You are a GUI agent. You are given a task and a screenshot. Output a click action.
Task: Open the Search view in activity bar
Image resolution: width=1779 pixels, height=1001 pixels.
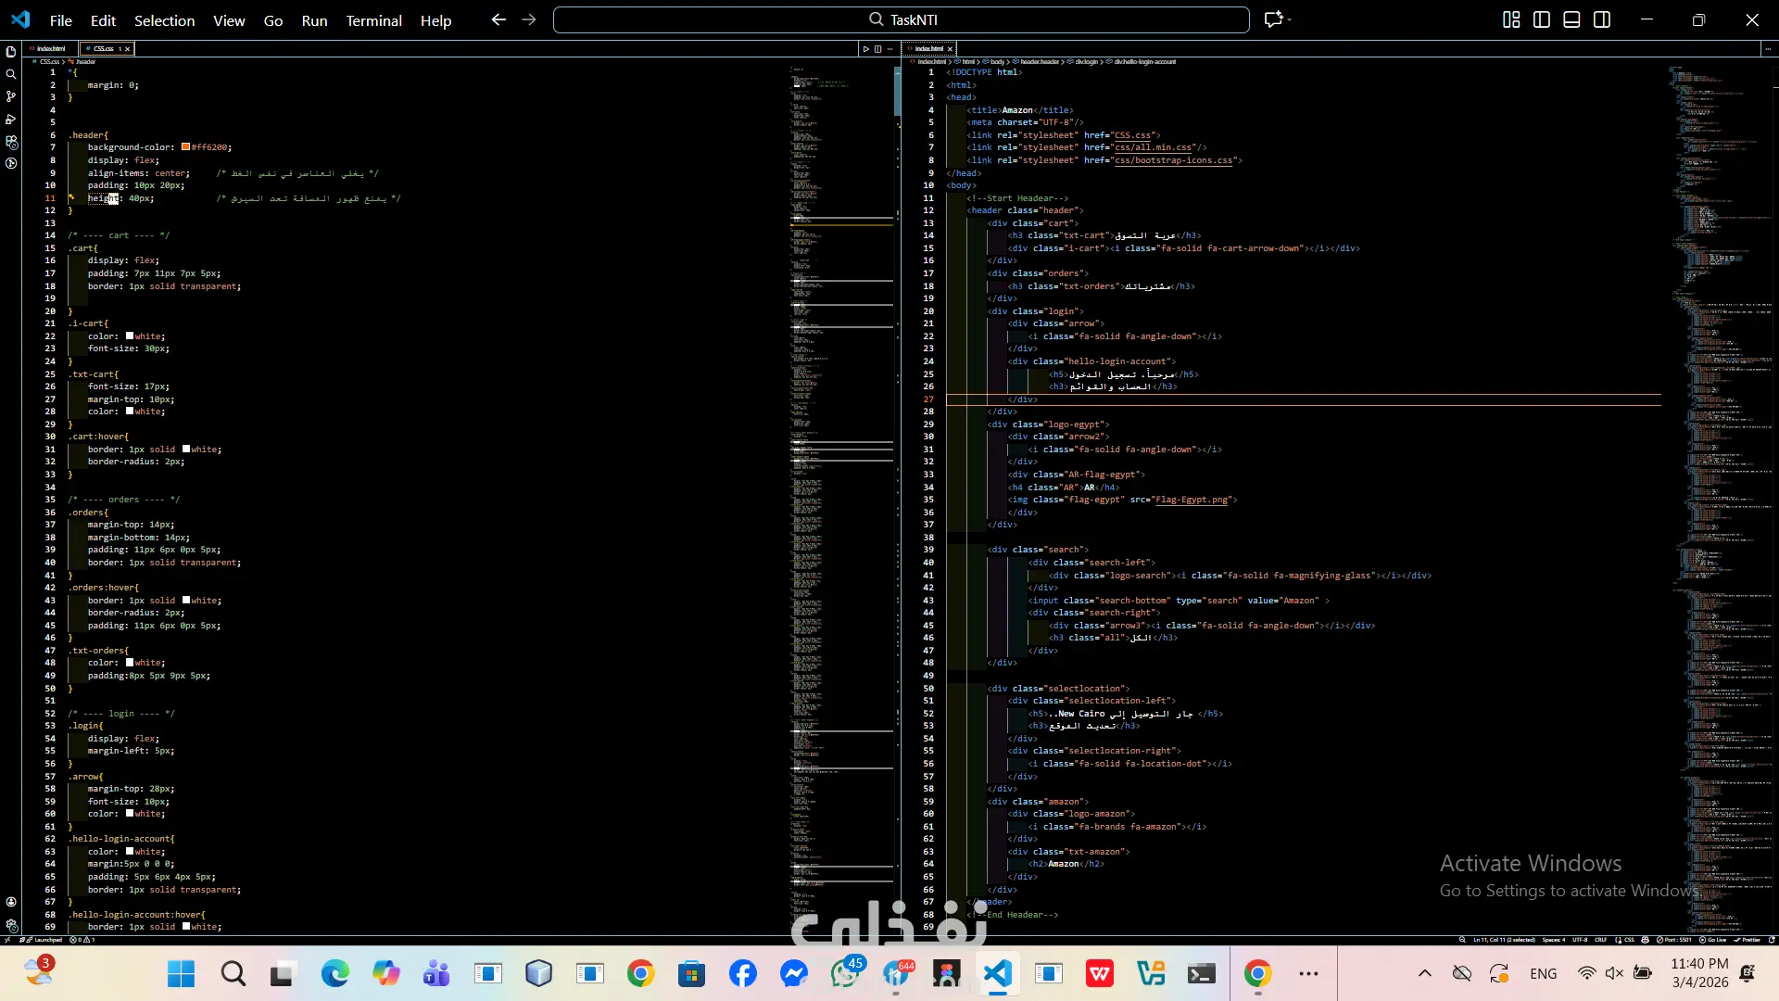11,74
